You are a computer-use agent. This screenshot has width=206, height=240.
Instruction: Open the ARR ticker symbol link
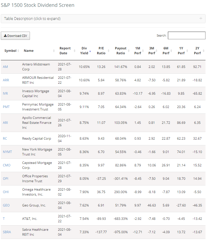6,80
